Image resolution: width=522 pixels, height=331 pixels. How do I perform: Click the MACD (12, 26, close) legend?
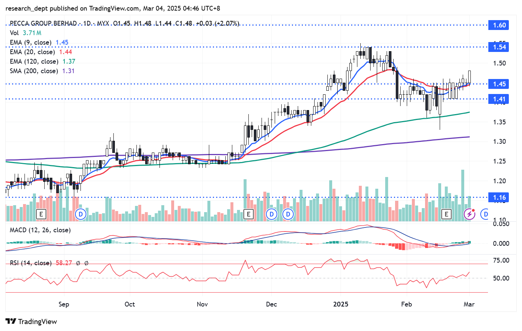click(x=40, y=230)
